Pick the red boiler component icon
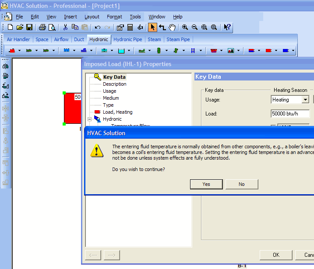 (x=12, y=51)
